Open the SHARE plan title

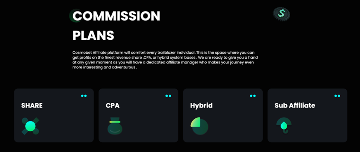(x=32, y=105)
